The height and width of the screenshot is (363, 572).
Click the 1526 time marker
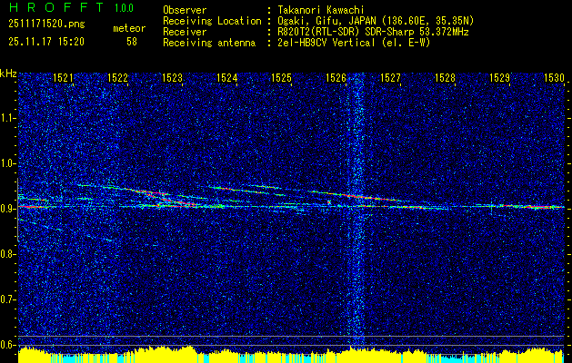click(336, 77)
